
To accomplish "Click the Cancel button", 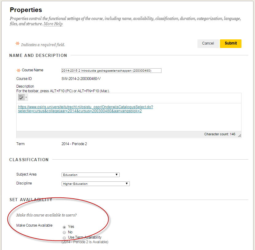I will [208, 43].
